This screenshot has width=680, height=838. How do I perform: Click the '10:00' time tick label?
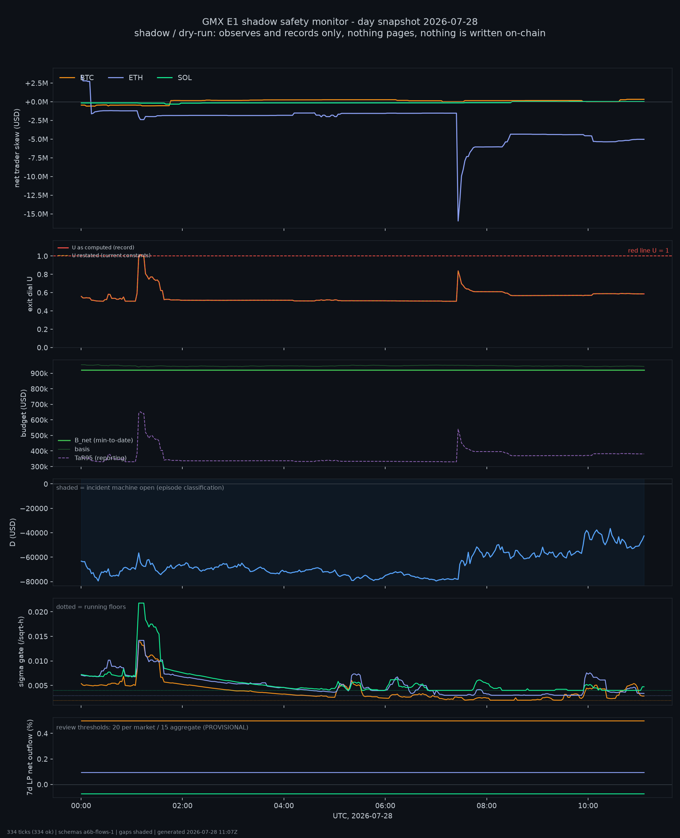pos(588,805)
